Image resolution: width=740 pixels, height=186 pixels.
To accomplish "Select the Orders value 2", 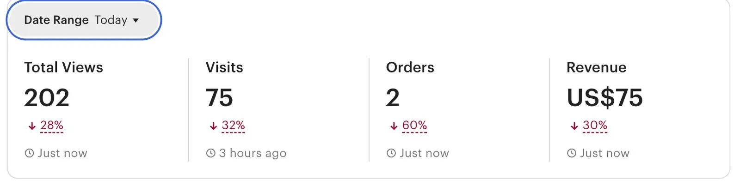I will click(393, 98).
